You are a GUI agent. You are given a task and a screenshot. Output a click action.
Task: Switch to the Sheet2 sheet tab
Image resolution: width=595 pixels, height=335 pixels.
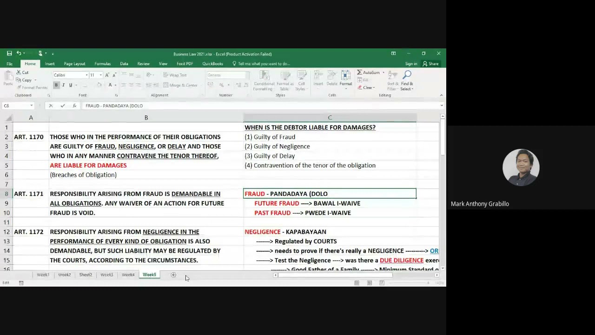[86, 275]
